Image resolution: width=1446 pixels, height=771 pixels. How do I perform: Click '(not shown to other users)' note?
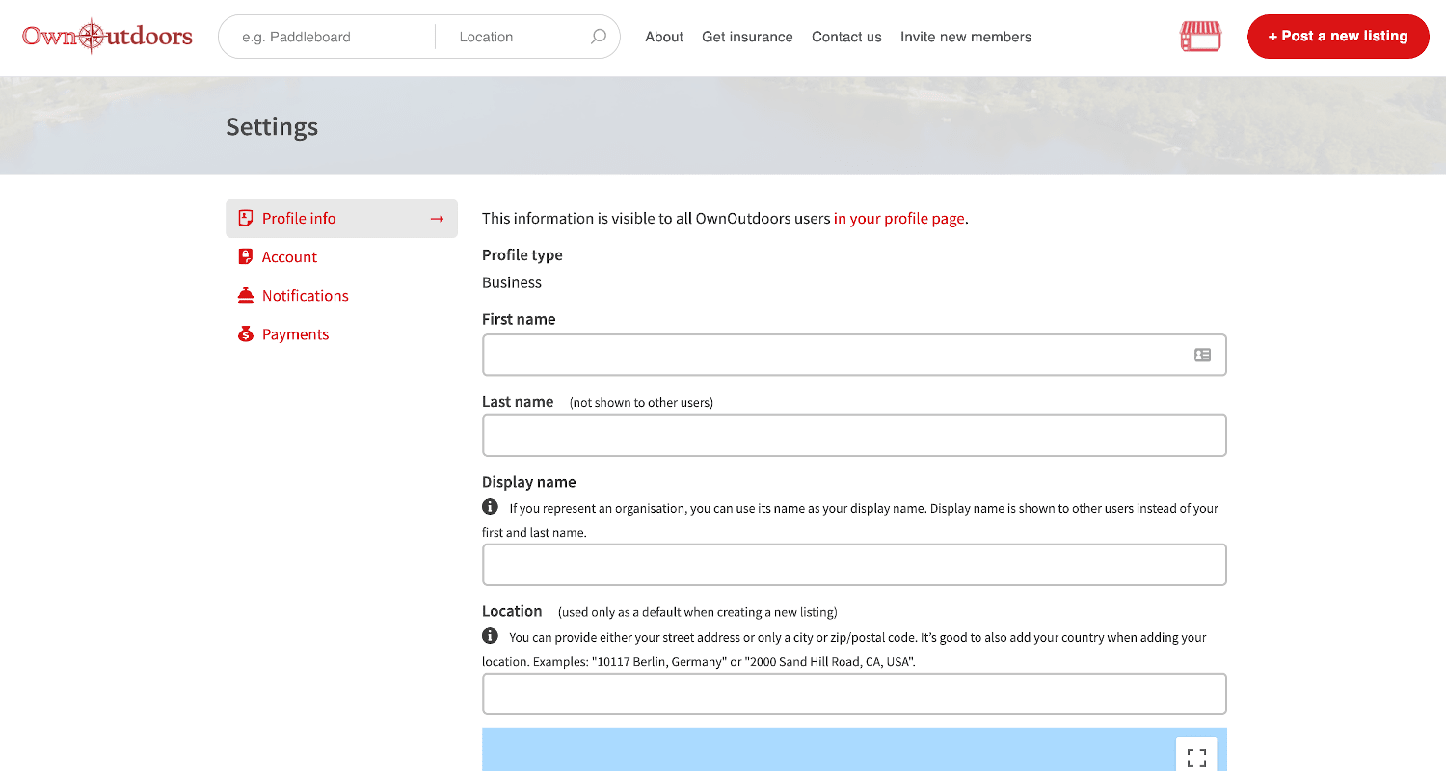point(641,403)
